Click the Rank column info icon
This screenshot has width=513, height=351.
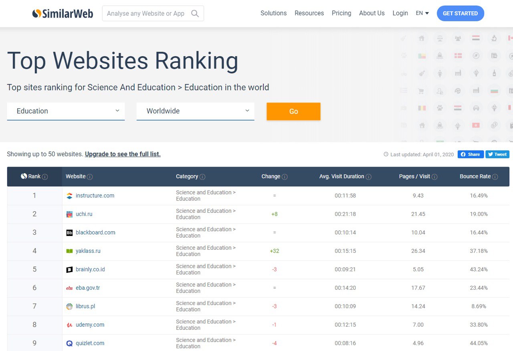click(45, 177)
